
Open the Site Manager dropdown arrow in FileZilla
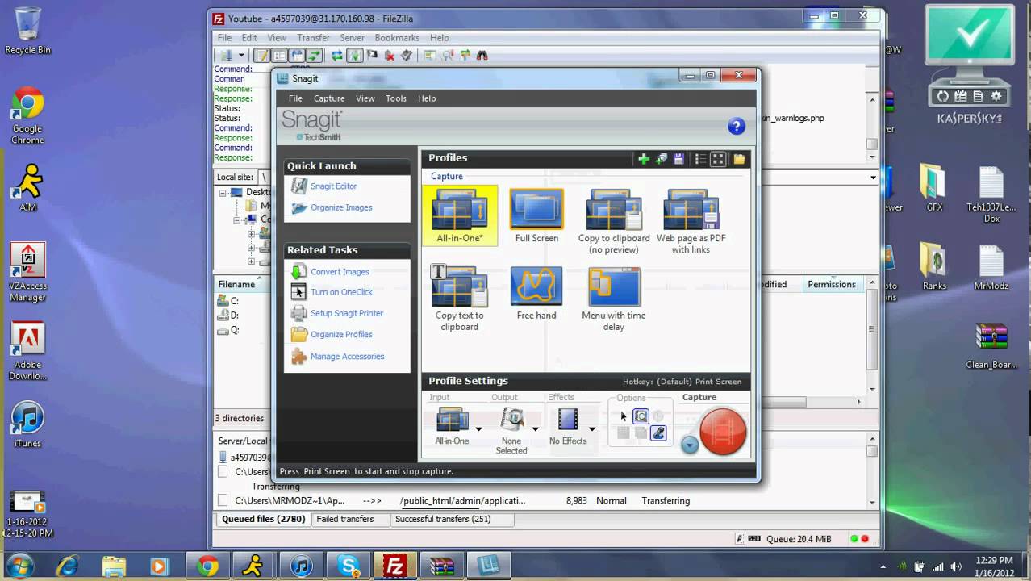click(240, 55)
